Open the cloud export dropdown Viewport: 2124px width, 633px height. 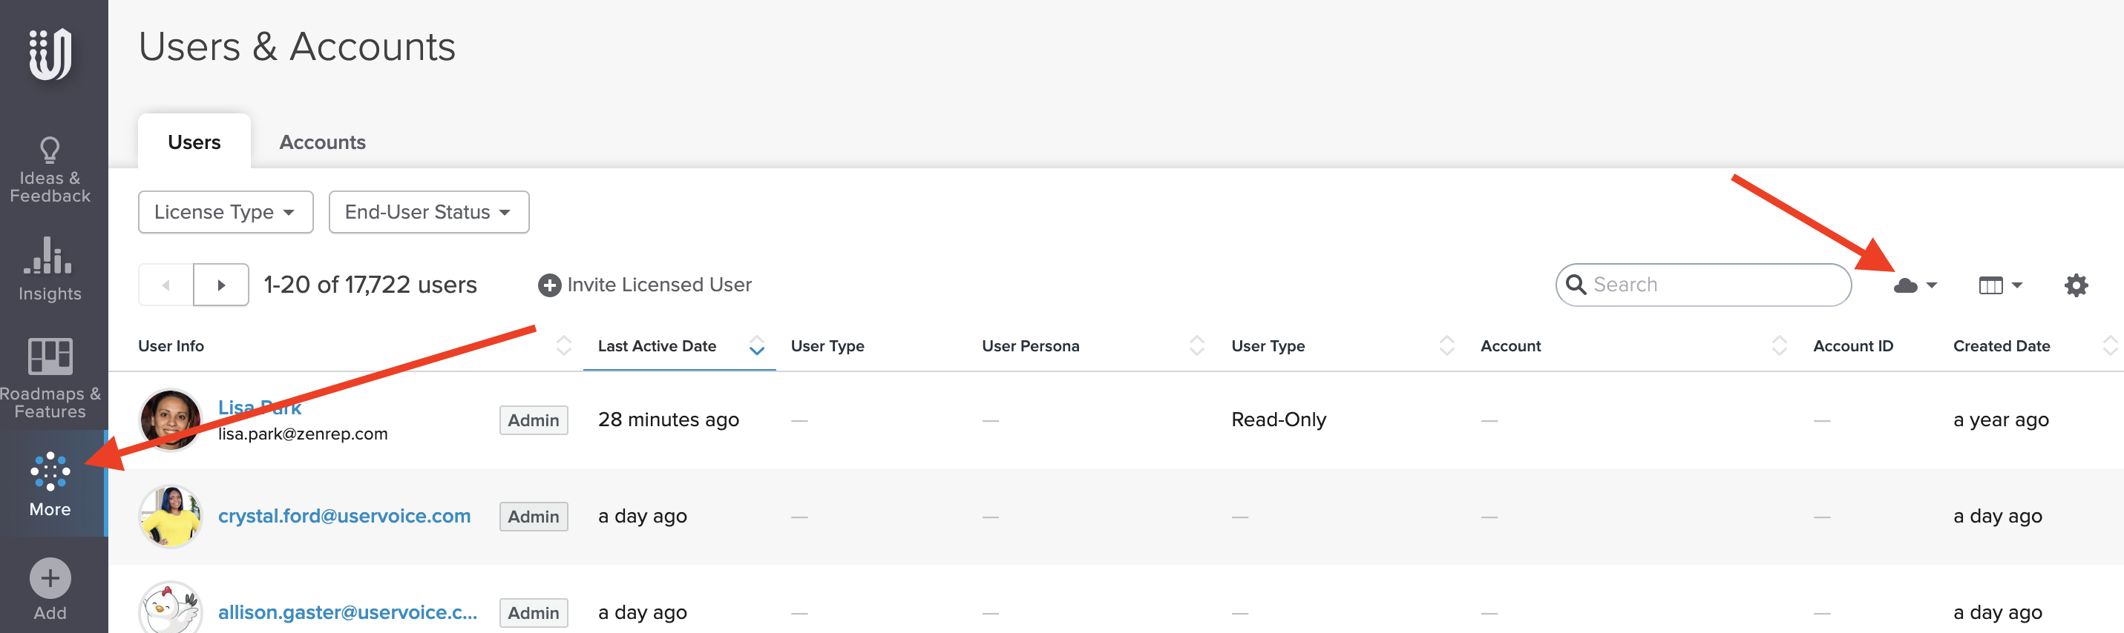tap(1914, 285)
